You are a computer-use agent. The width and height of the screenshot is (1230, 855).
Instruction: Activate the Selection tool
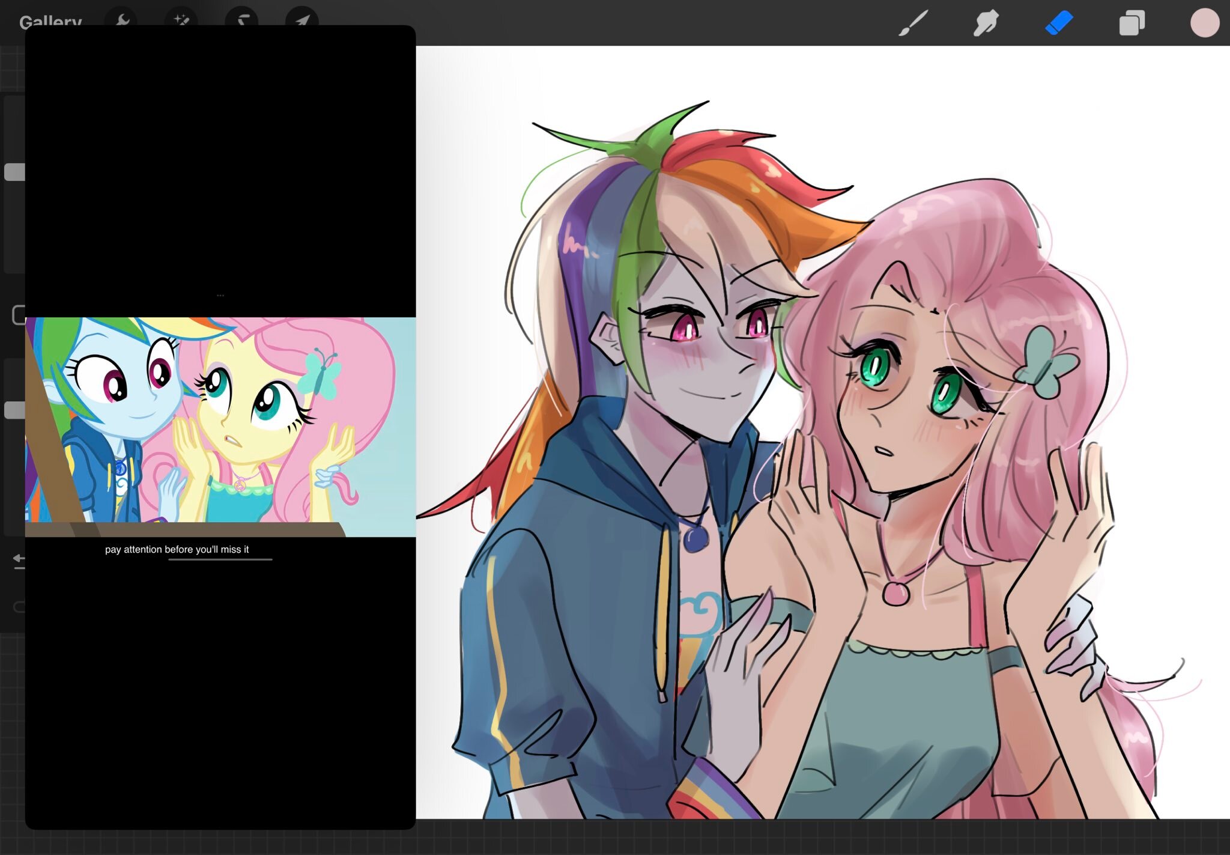coord(241,19)
